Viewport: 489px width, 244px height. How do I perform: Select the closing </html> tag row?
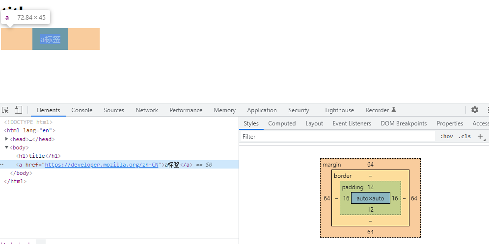(15, 181)
